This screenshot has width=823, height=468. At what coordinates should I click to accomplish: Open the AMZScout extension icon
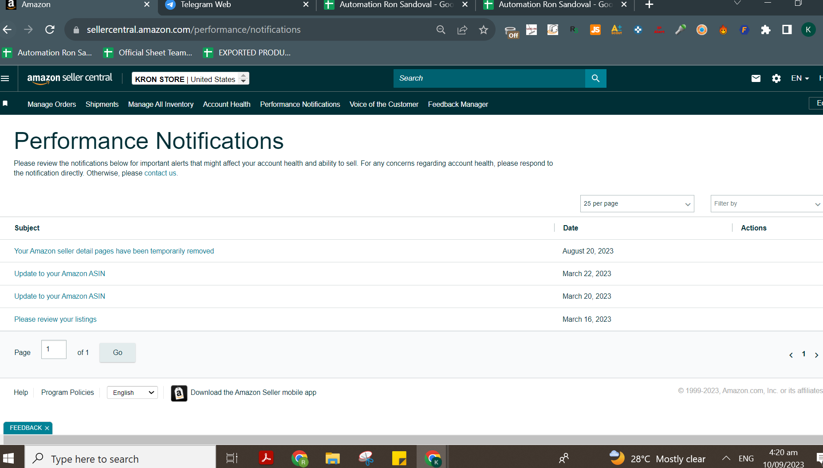click(617, 30)
